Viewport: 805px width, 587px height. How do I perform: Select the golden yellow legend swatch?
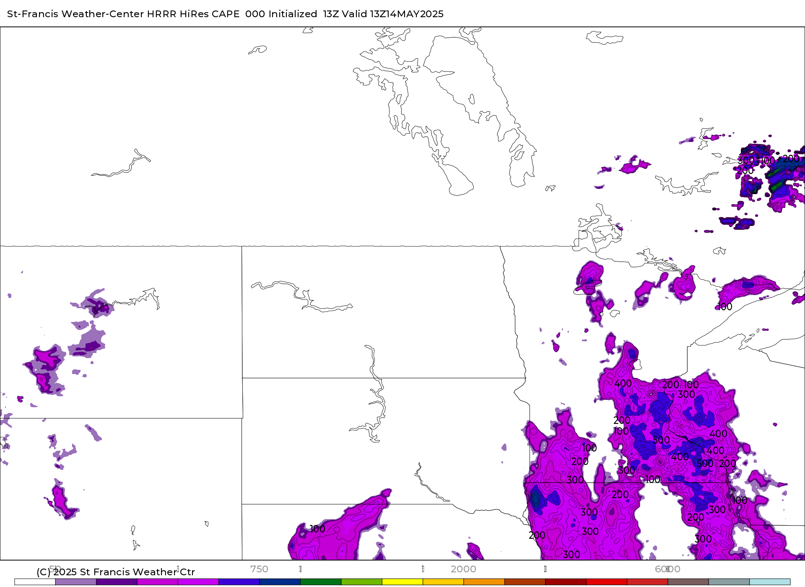(443, 582)
